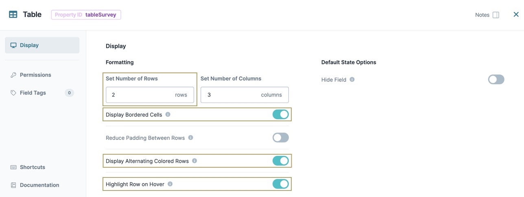Click the Default State Options heading
524x197 pixels.
tap(349, 62)
